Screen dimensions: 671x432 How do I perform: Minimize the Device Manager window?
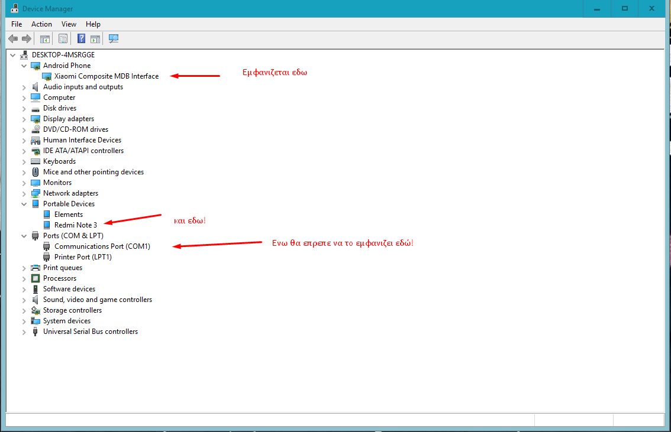(x=597, y=8)
